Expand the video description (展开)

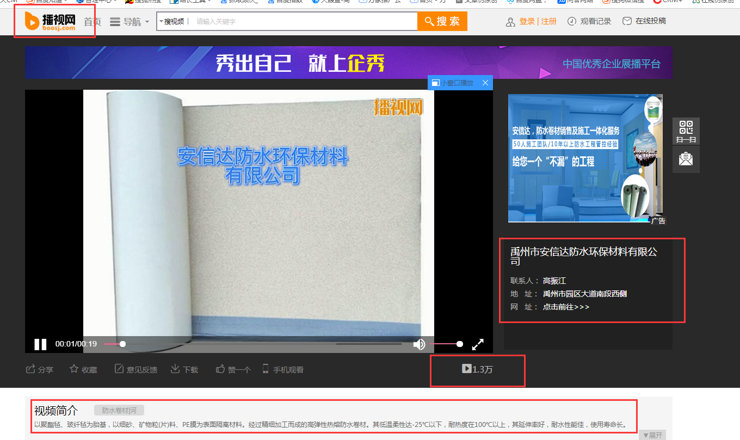[652, 435]
